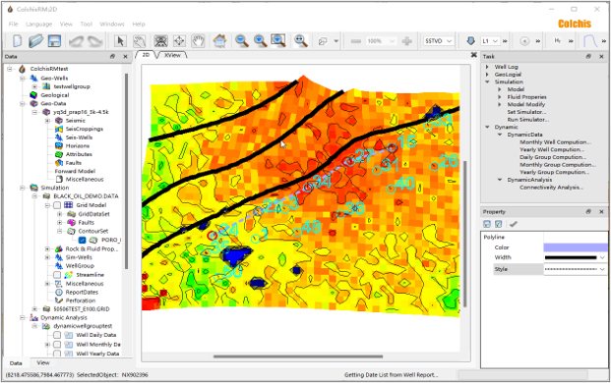Enable the Streamline checkbox
The image size is (611, 383).
pos(57,275)
